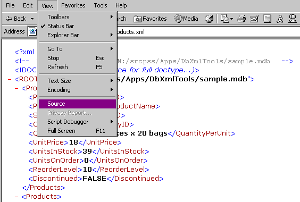Open the File menu
Screen dimensions: 300x202
10,5
